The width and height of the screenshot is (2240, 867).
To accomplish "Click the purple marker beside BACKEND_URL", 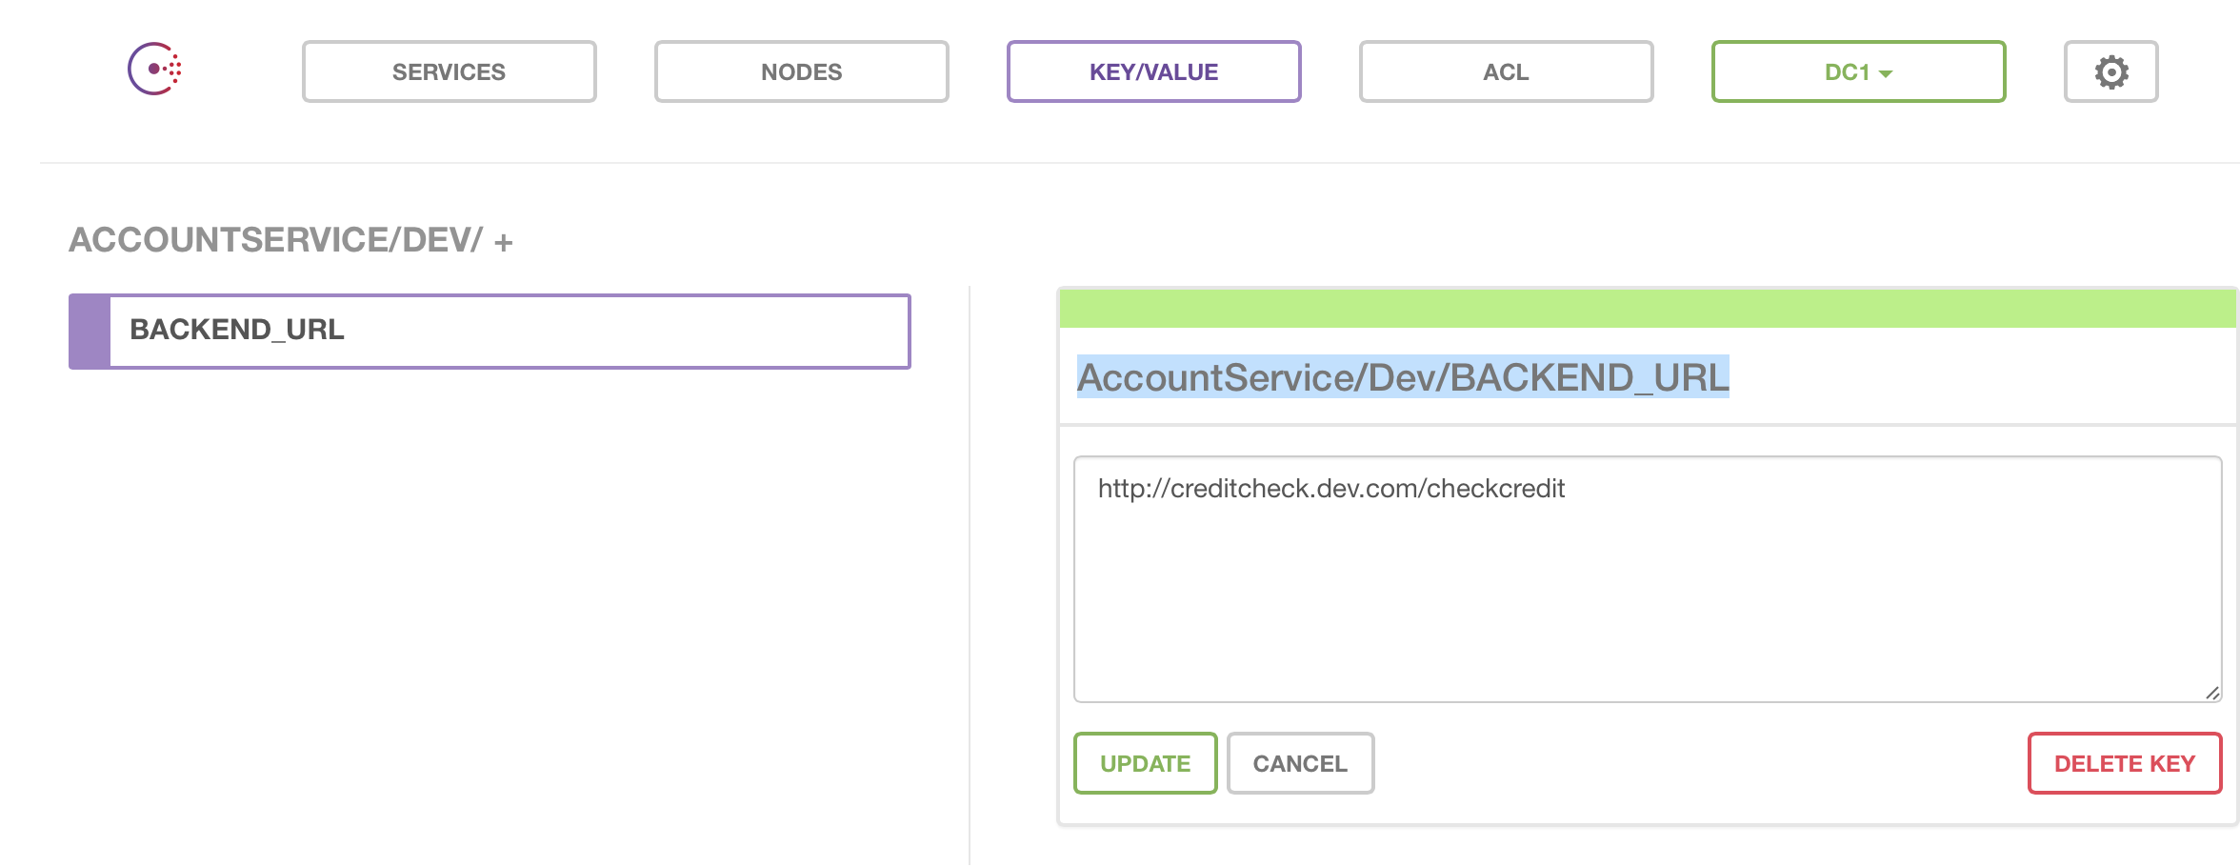I will pos(90,331).
